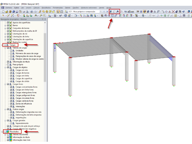The height and width of the screenshot is (144, 192).
Task: Check the Unidades checkbox
Action: 11,51
